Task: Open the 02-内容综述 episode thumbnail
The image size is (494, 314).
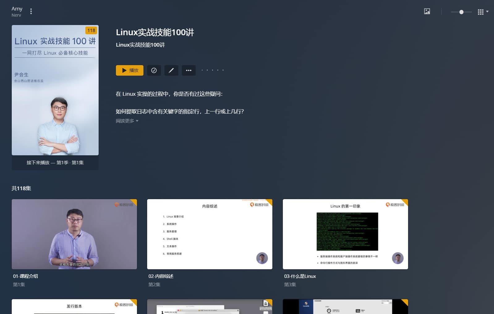Action: 210,234
